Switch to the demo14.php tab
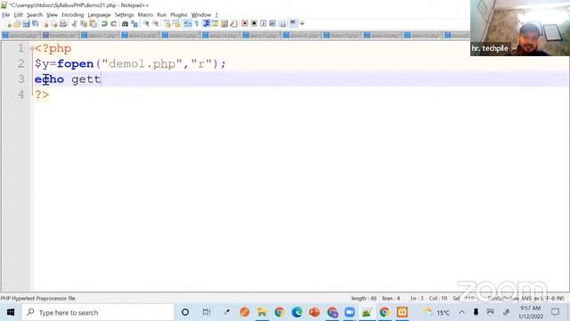 (x=222, y=36)
